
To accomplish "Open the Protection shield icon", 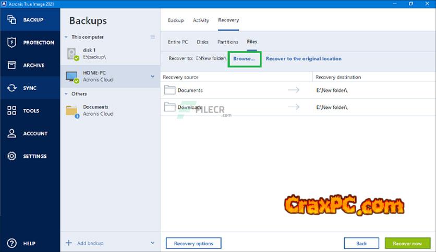I will (x=11, y=43).
